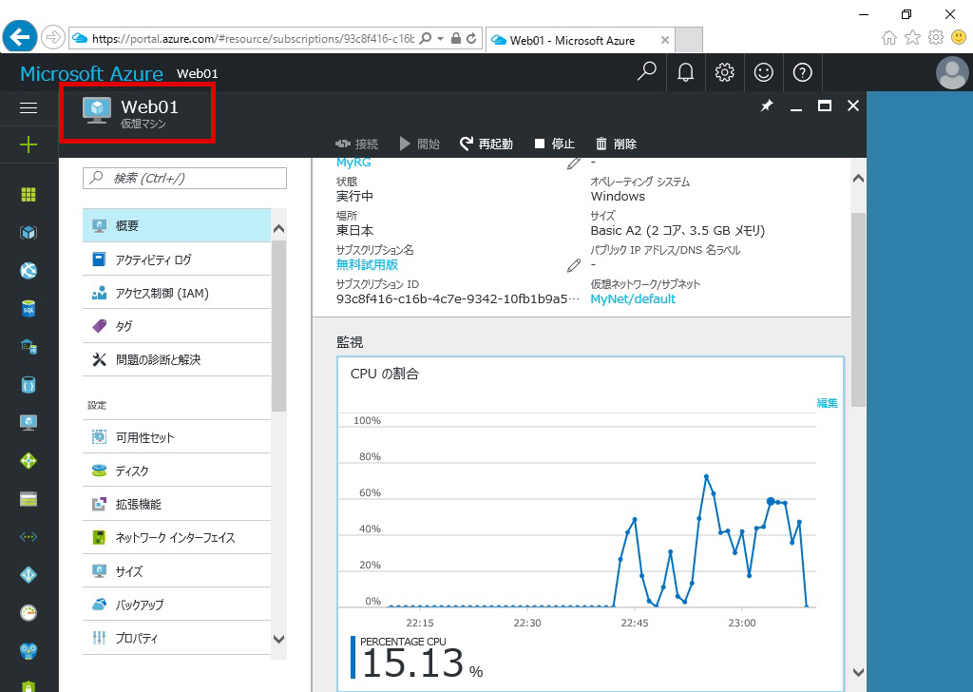The height and width of the screenshot is (692, 973).
Task: Open browser favorites star icon
Action: (x=912, y=38)
